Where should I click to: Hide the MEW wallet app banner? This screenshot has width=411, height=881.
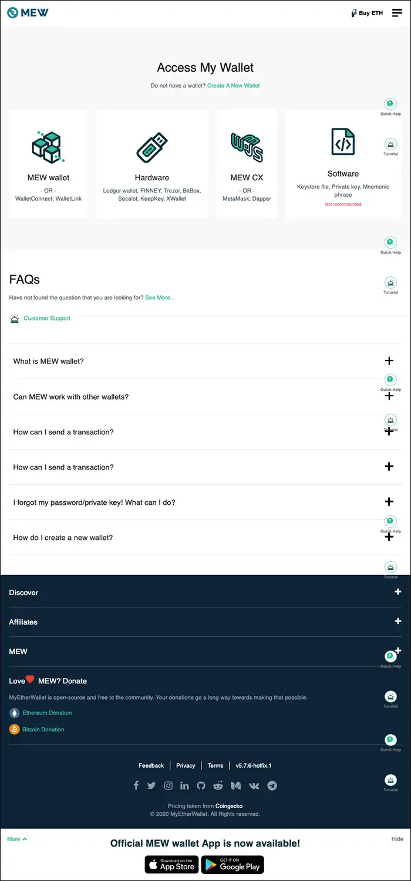pyautogui.click(x=397, y=839)
